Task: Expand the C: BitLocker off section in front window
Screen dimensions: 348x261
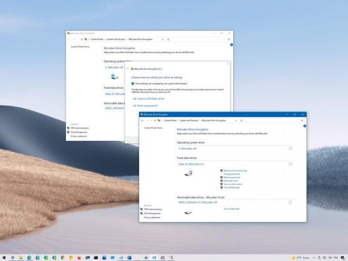Action: (290, 148)
